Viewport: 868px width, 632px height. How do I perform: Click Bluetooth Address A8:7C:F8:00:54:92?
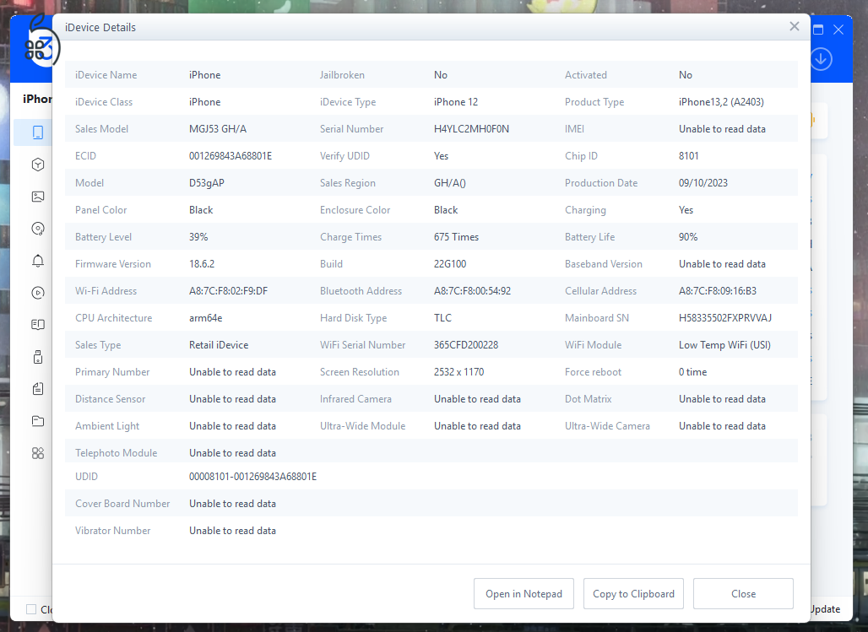point(472,291)
